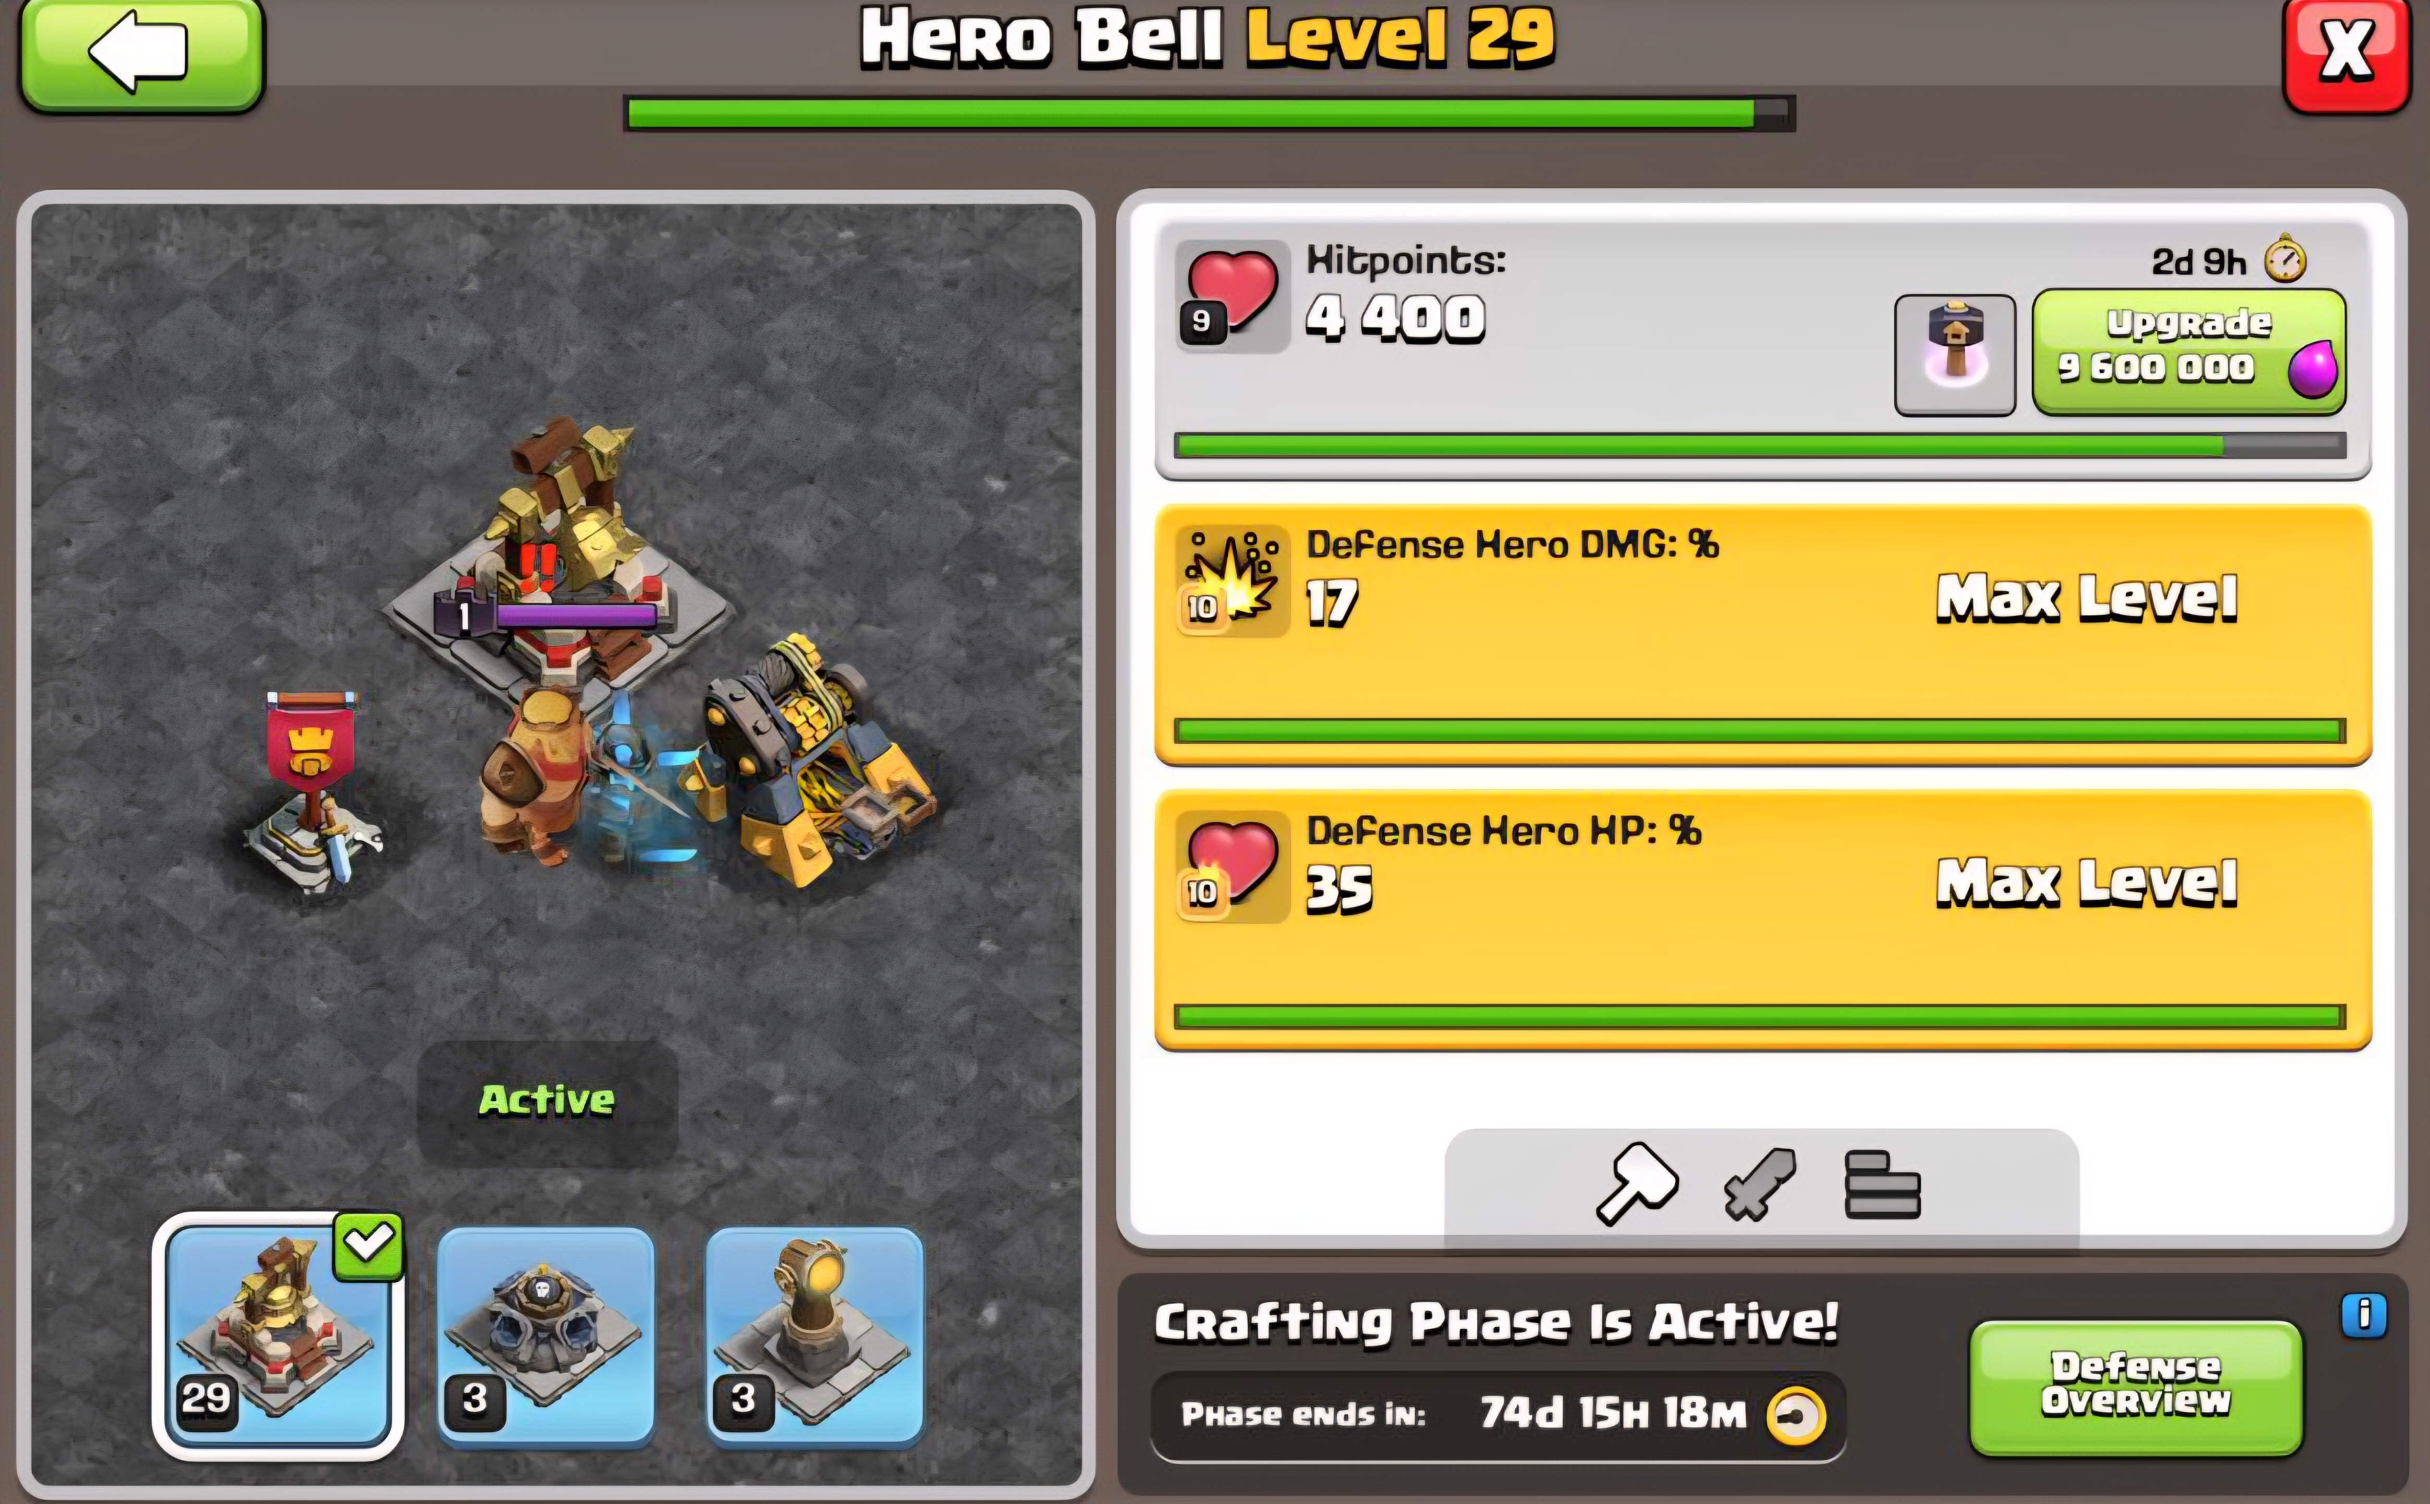Tap the upgrade timer stopwatch icon
The height and width of the screenshot is (1504, 2430).
pyautogui.click(x=2285, y=260)
